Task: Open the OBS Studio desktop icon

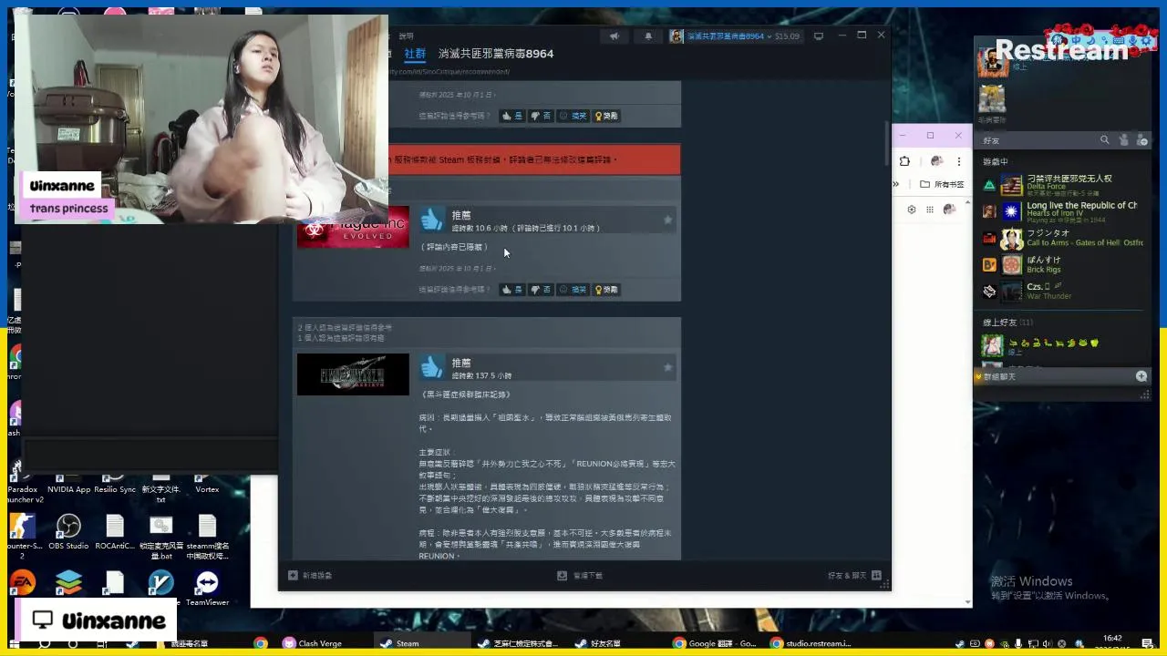Action: [x=68, y=532]
